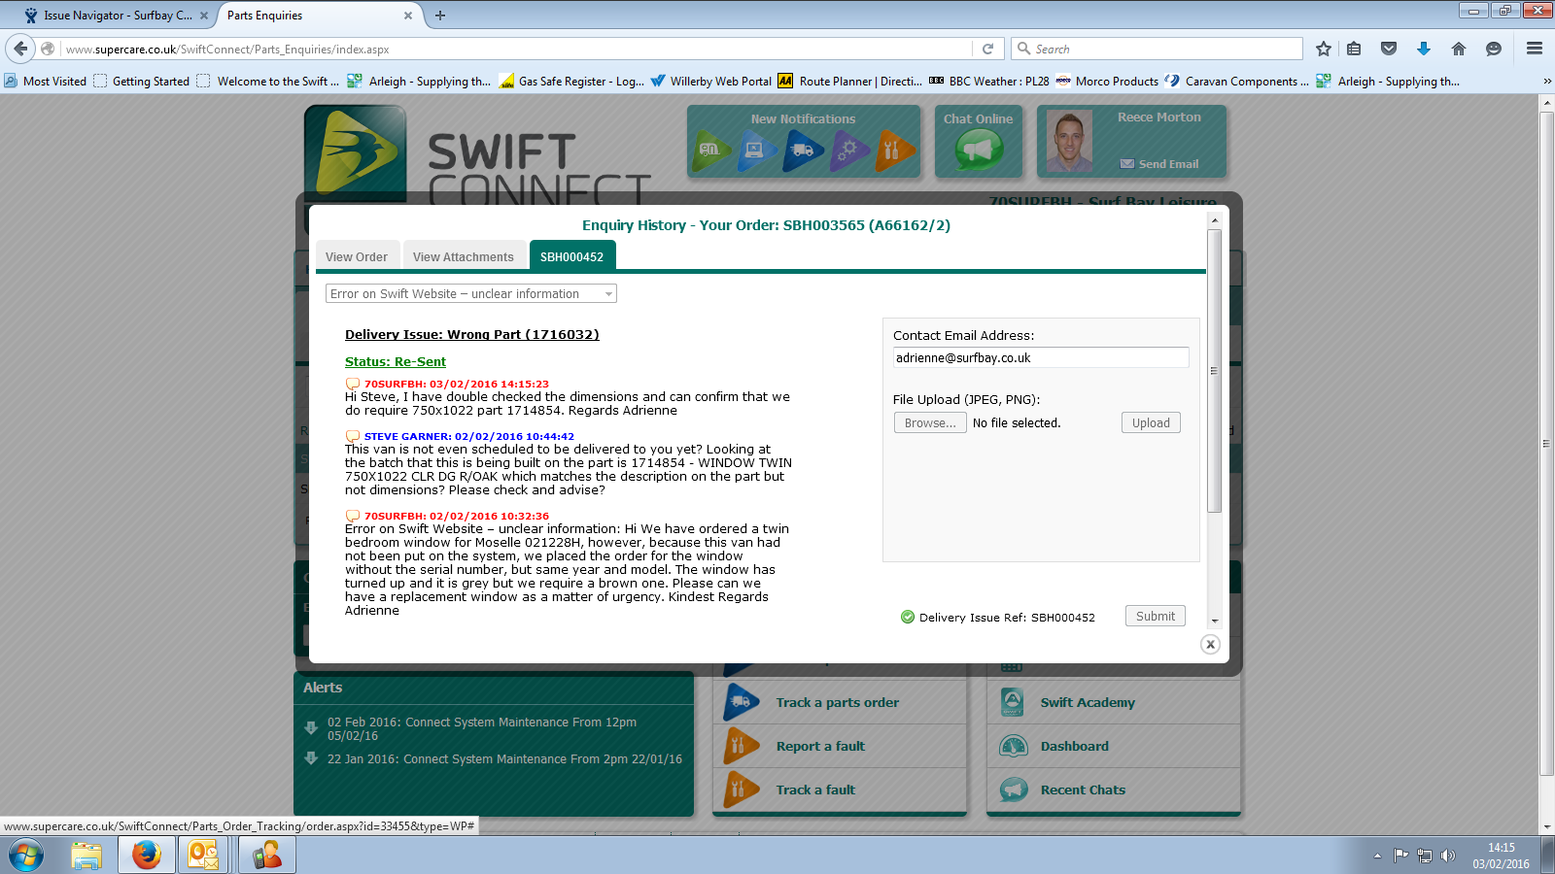This screenshot has width=1555, height=874.
Task: Click the Firefox taskbar icon
Action: (147, 856)
